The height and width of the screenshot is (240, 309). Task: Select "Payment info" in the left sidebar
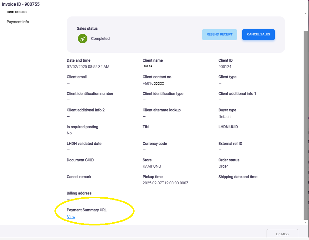click(x=18, y=22)
